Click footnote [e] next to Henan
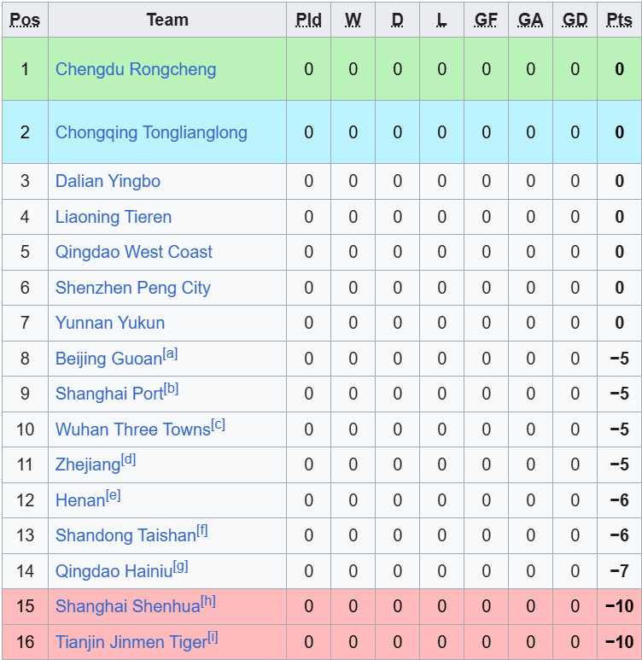 114,495
